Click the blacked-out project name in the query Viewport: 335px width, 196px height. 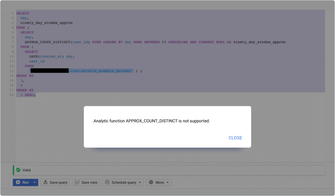[x=49, y=71]
